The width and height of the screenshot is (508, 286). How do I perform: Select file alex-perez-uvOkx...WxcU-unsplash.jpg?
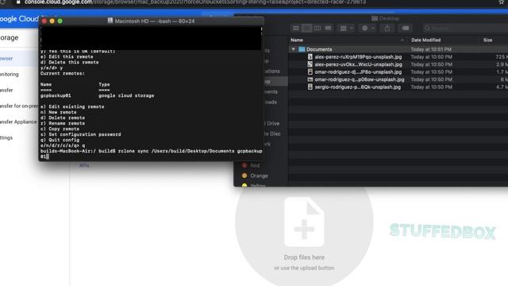358,64
